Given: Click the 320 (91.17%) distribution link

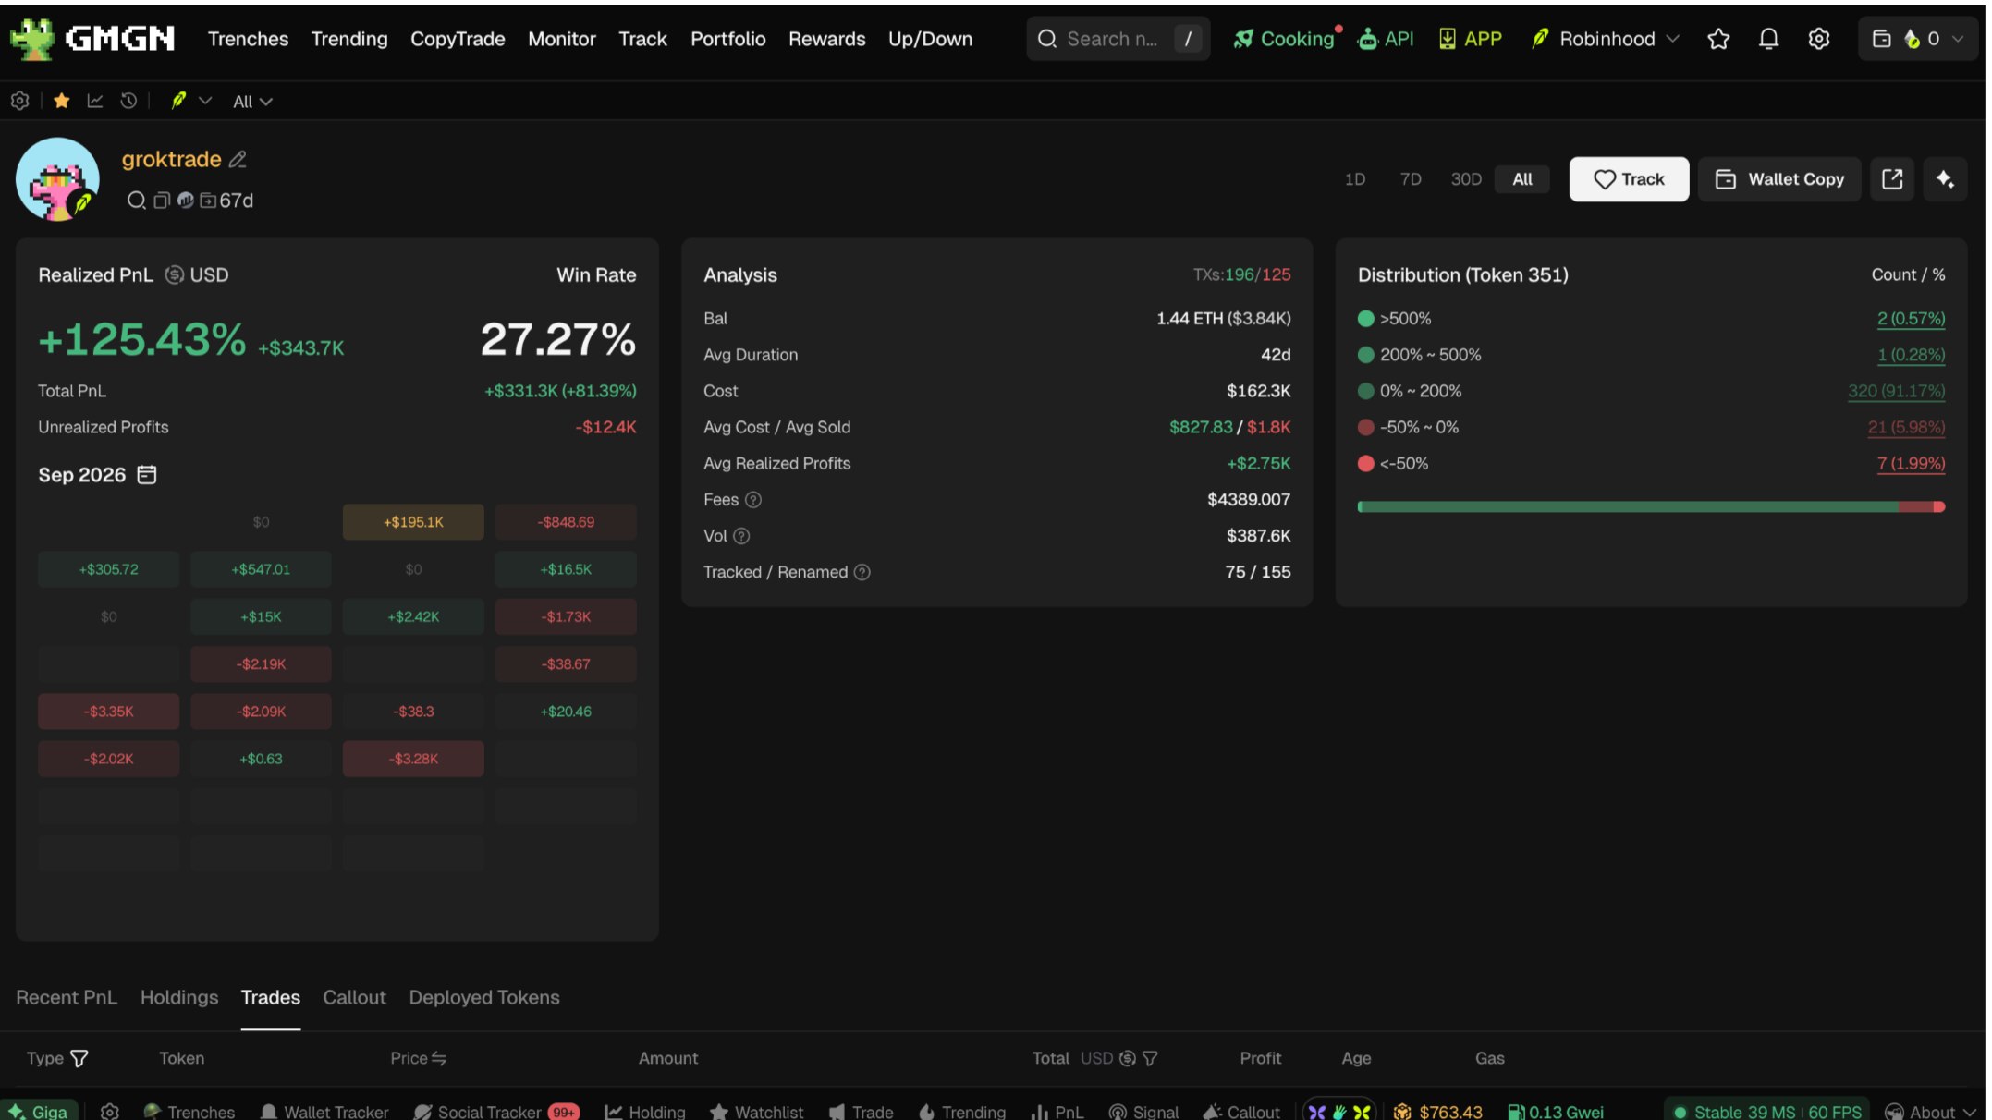Looking at the screenshot, I should (x=1896, y=391).
